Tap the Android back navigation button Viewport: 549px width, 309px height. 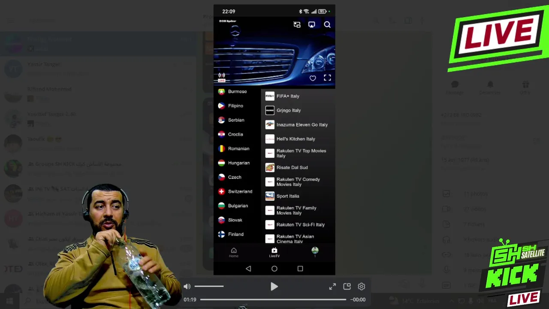[x=248, y=269]
